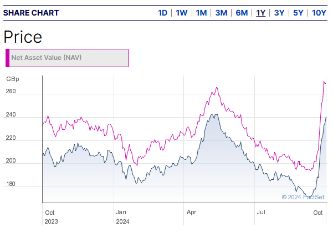
Task: Click the magenta NAV color swatch
Action: click(x=7, y=58)
